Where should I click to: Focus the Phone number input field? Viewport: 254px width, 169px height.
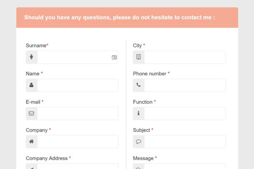(x=185, y=85)
